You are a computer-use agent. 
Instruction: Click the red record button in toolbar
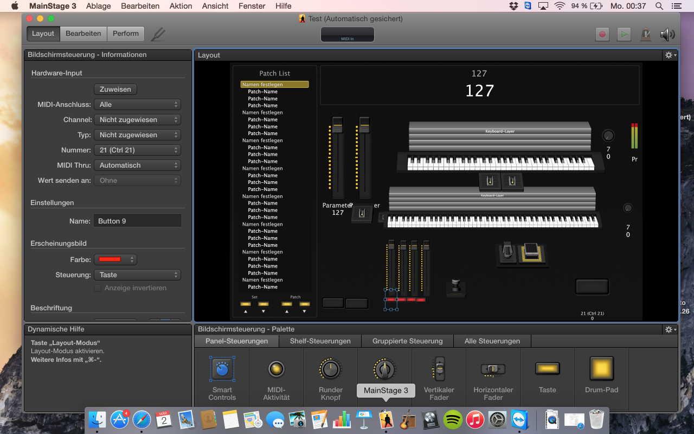point(602,34)
